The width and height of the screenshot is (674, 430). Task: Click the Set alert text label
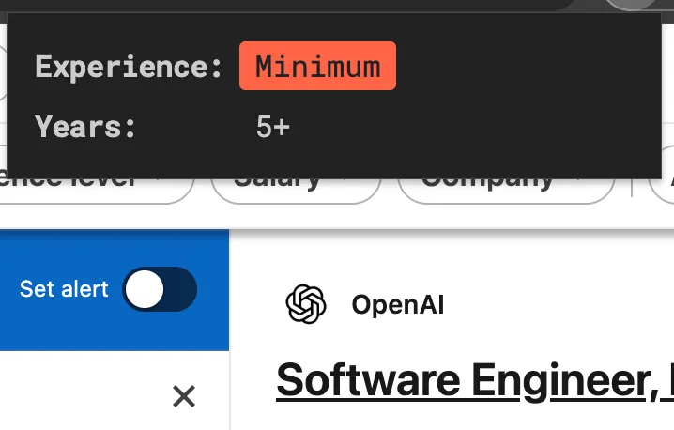click(64, 289)
